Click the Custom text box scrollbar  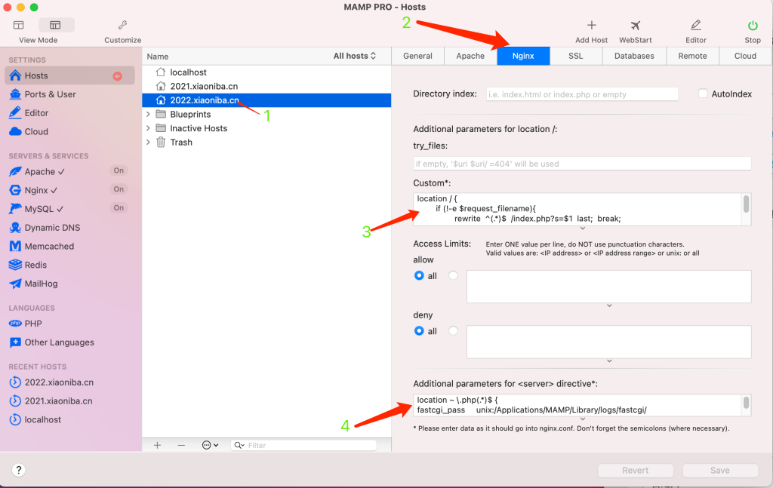(x=746, y=204)
